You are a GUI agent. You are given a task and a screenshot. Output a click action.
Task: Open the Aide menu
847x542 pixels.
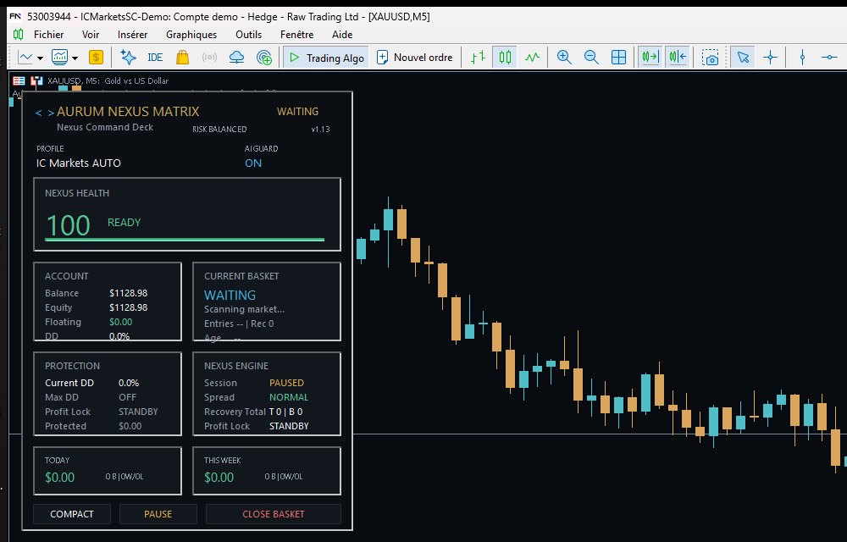(342, 35)
